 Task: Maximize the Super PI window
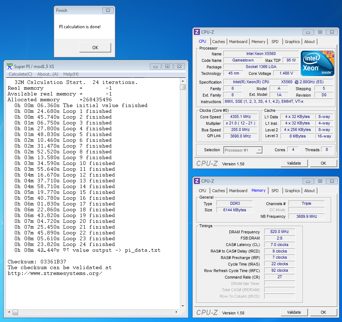click(167, 67)
